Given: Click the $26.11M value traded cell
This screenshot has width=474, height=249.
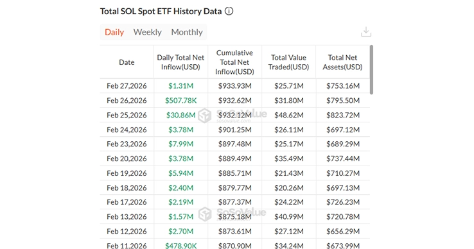Looking at the screenshot, I should (288, 130).
